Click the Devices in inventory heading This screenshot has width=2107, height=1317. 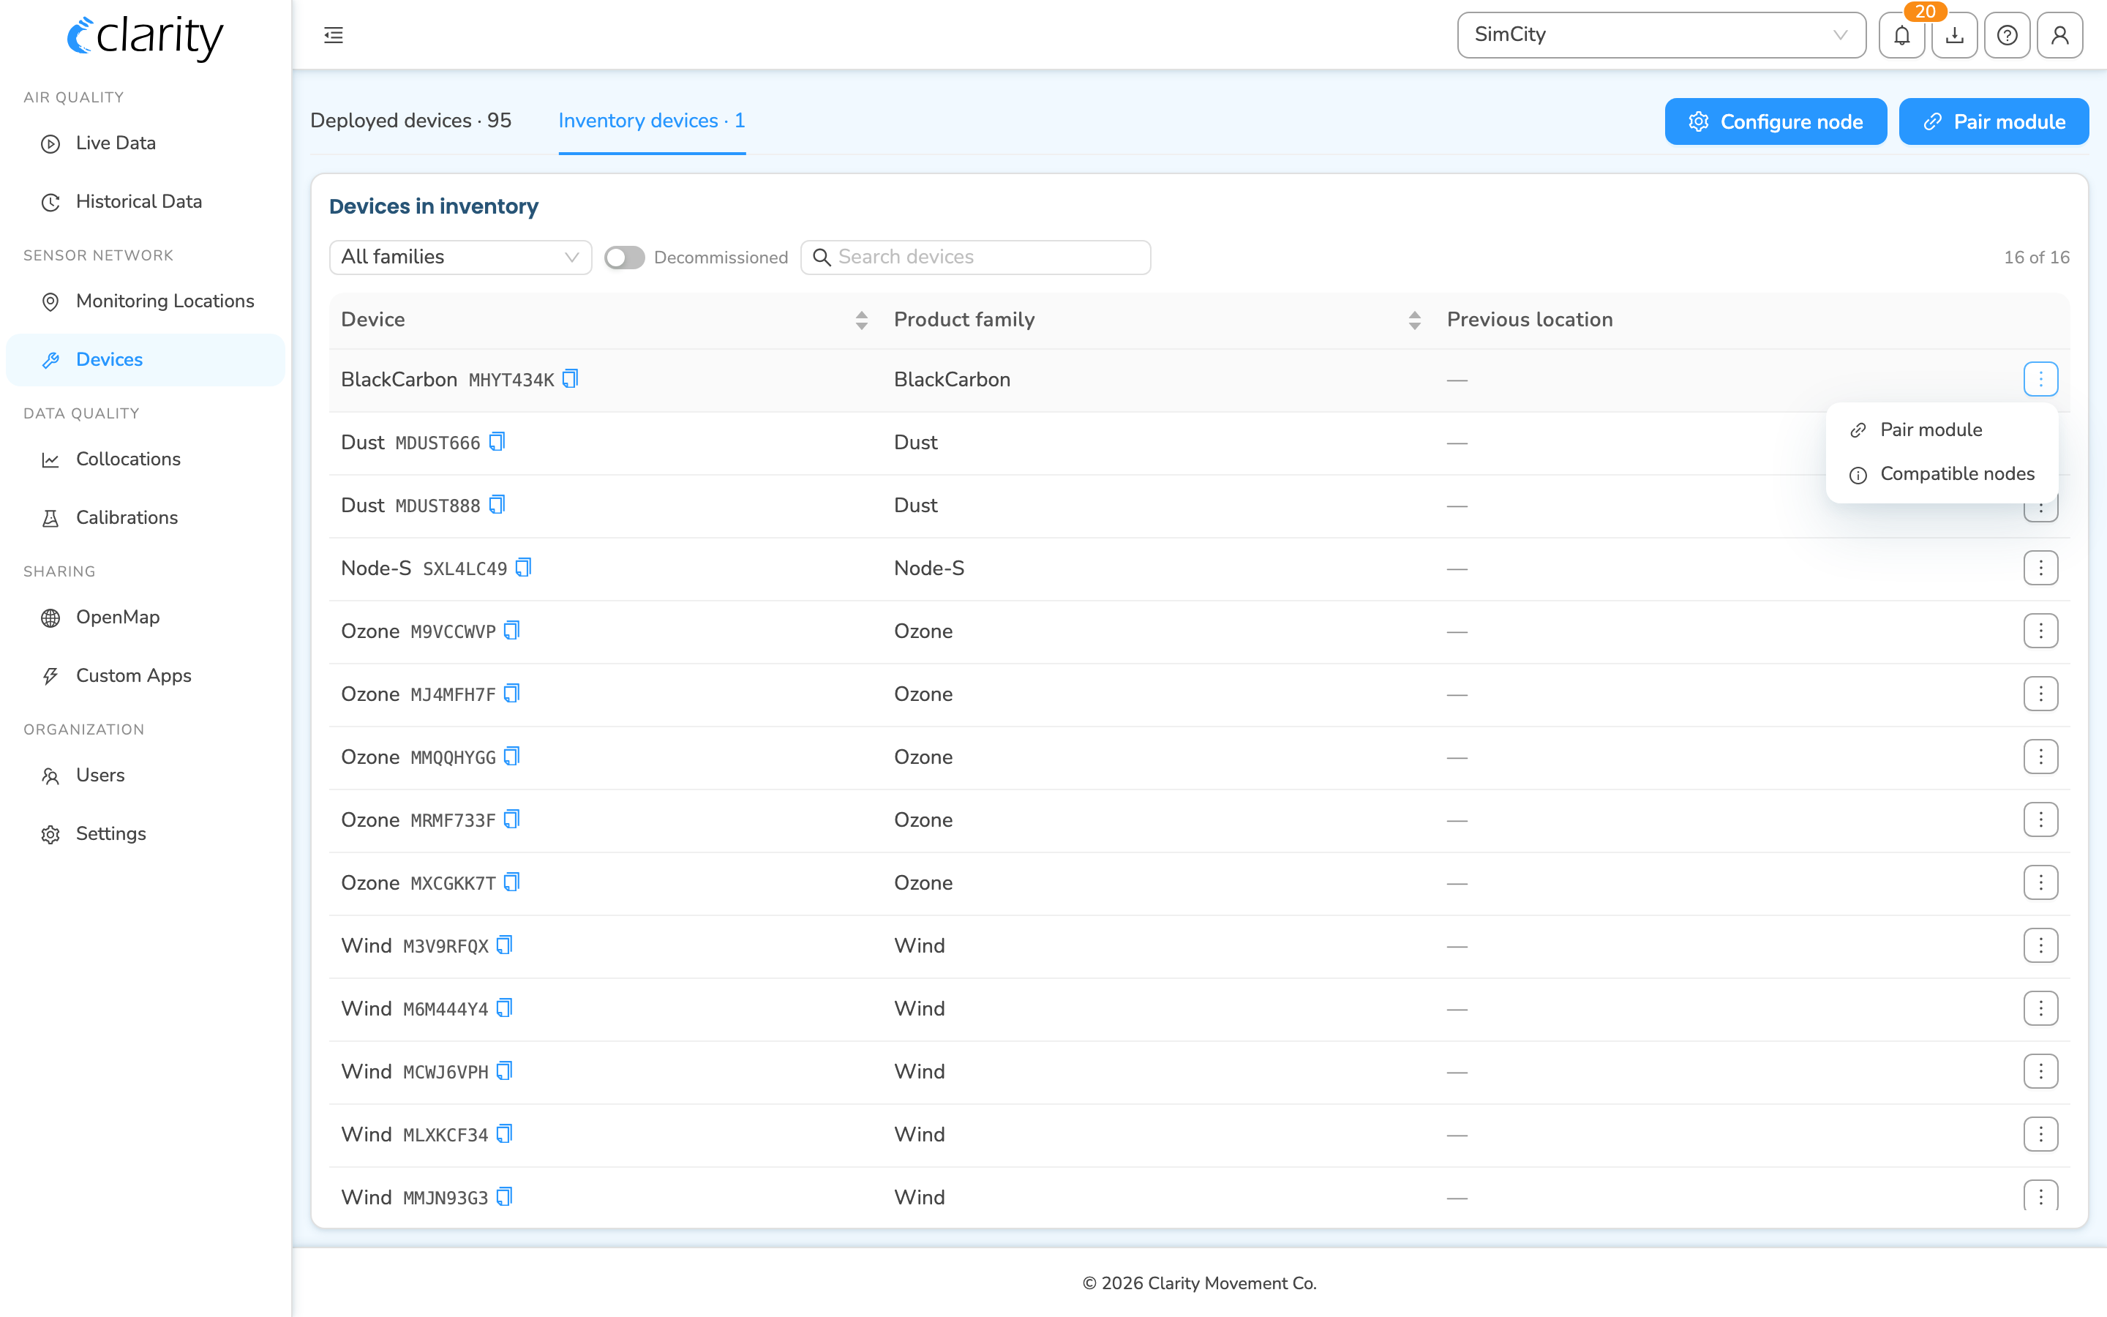[x=434, y=206]
